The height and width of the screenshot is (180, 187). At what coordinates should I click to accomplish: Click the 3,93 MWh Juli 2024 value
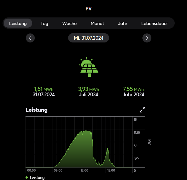(89, 89)
